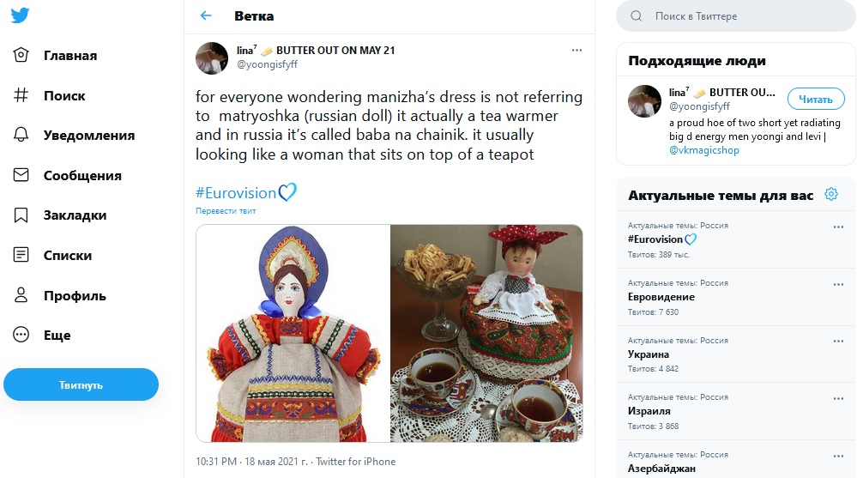Click the Twitter bird logo
The height and width of the screenshot is (478, 857).
tap(21, 16)
